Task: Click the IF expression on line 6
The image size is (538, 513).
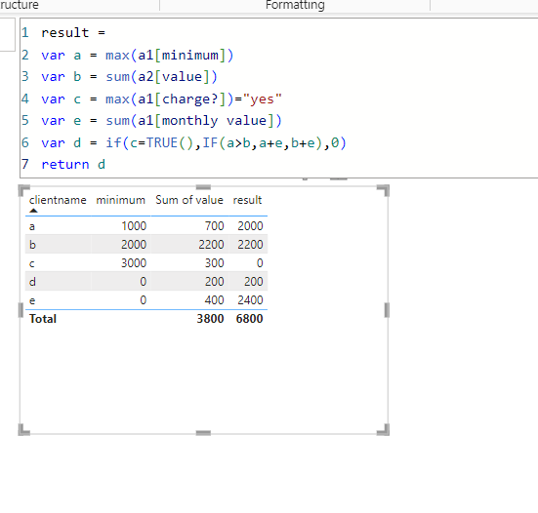Action: pos(226,143)
